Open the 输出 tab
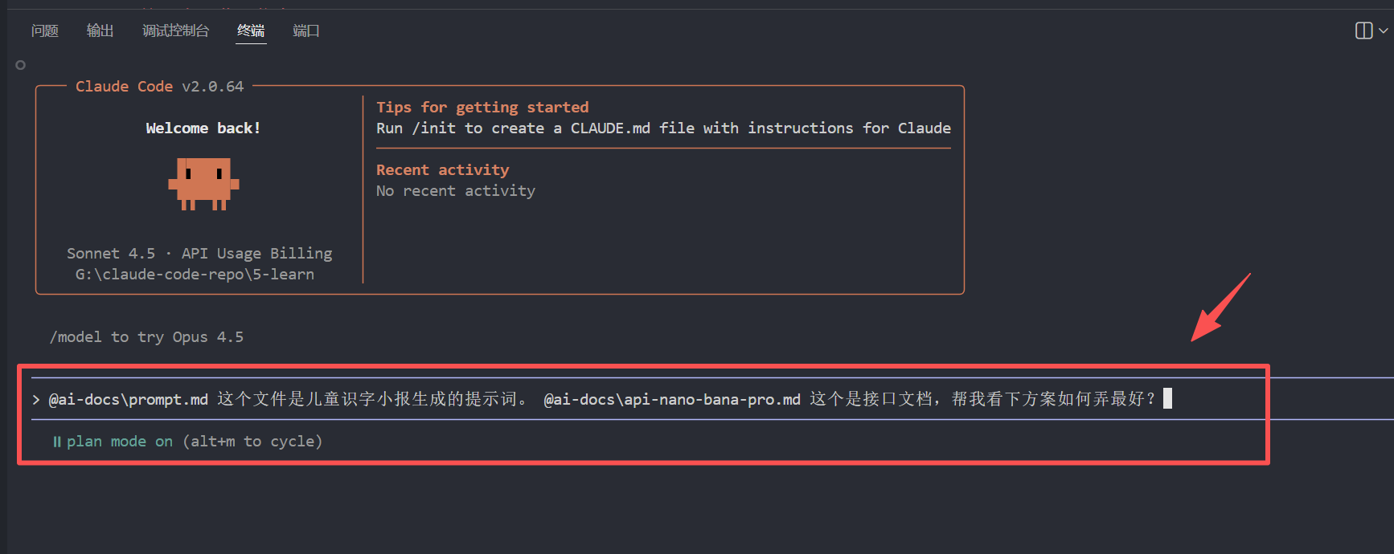Image resolution: width=1394 pixels, height=554 pixels. [x=100, y=31]
